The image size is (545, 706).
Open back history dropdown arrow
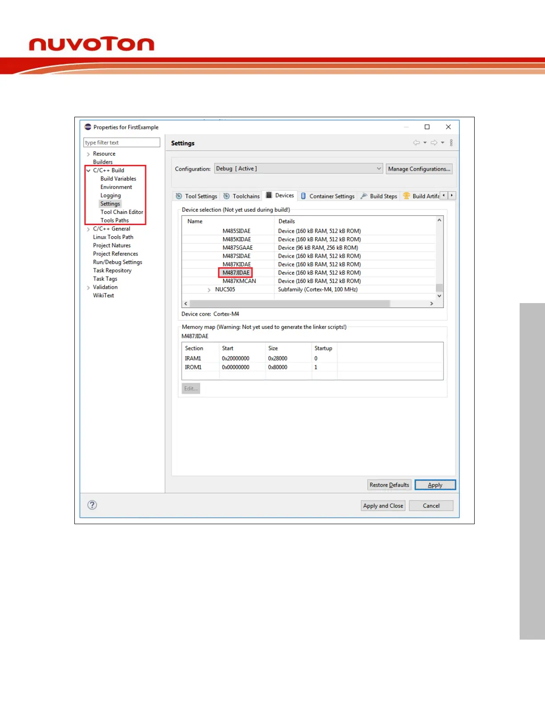pyautogui.click(x=425, y=143)
